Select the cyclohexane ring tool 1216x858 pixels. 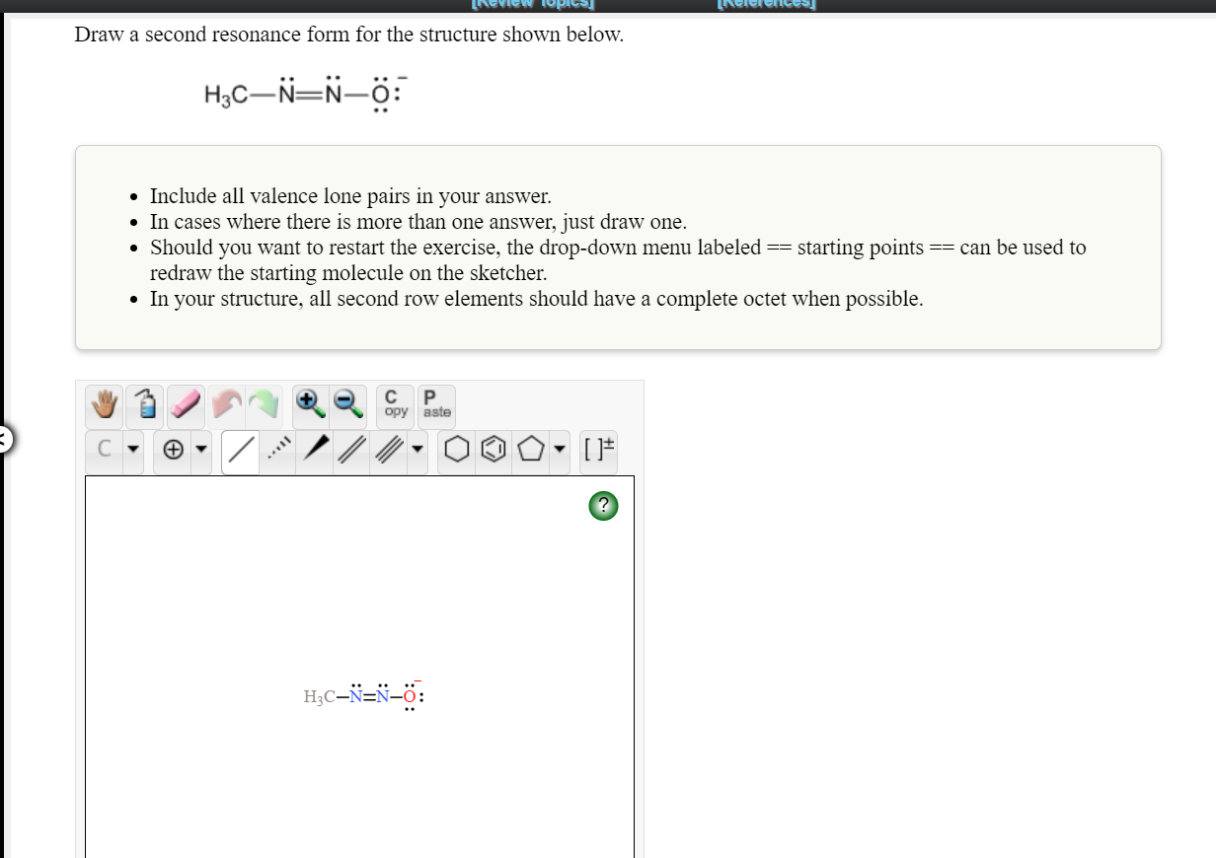tap(457, 451)
